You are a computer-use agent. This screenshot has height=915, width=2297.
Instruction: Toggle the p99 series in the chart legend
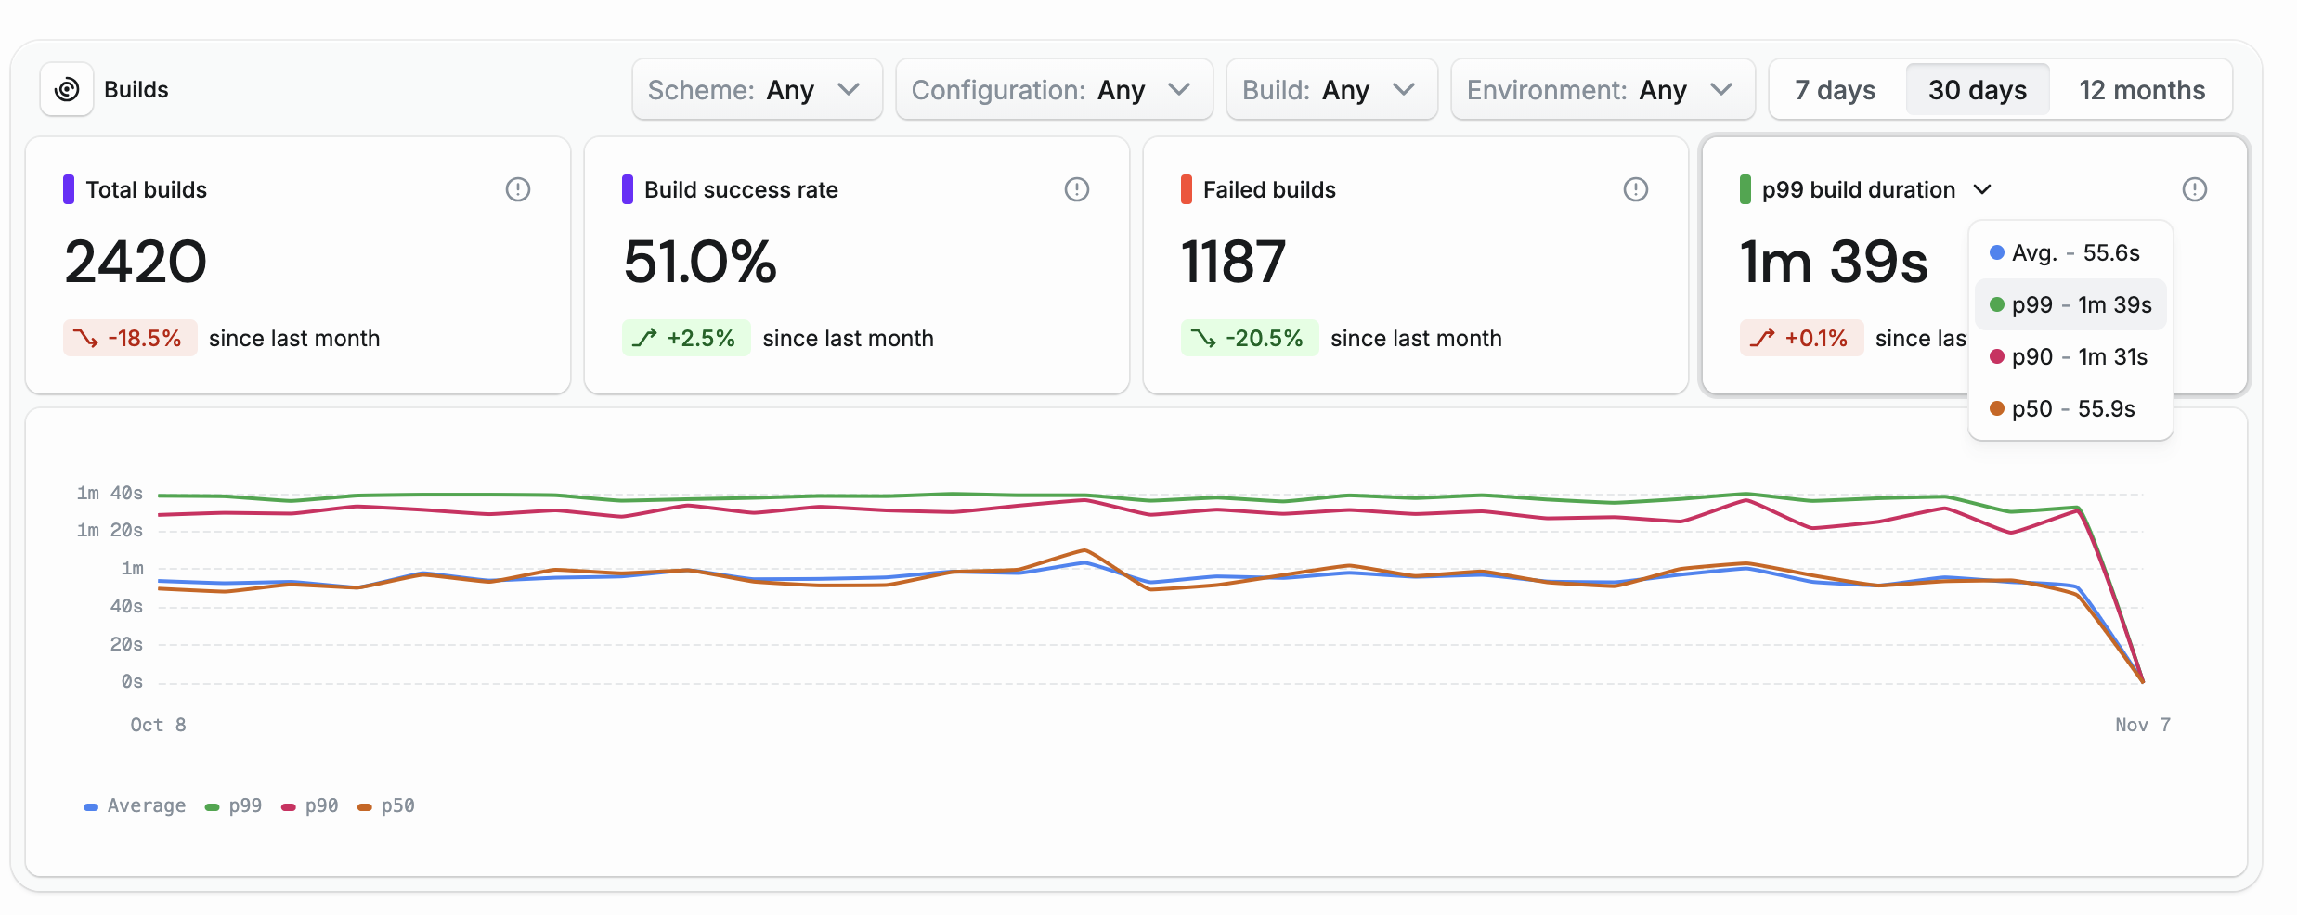point(233,805)
